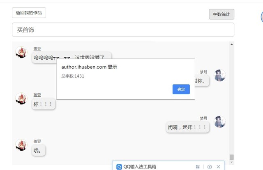Close the QQ输入法工具箱 bar
This screenshot has width=263, height=170.
pyautogui.click(x=218, y=167)
